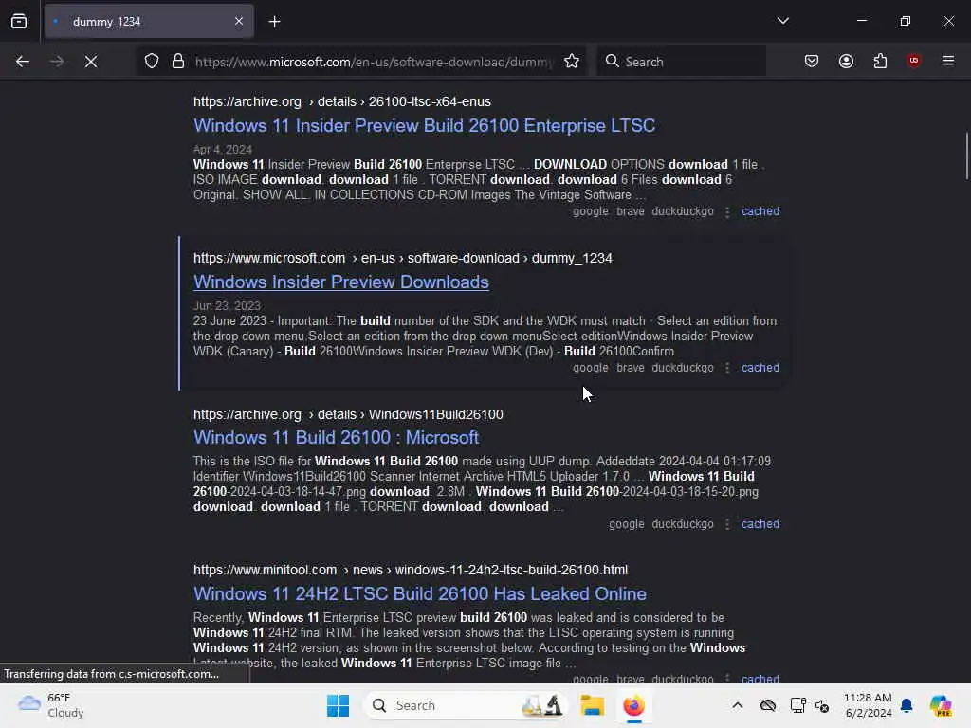Viewport: 971px width, 728px height.
Task: Click duckduckgo for Insider Preview Downloads result
Action: [683, 368]
